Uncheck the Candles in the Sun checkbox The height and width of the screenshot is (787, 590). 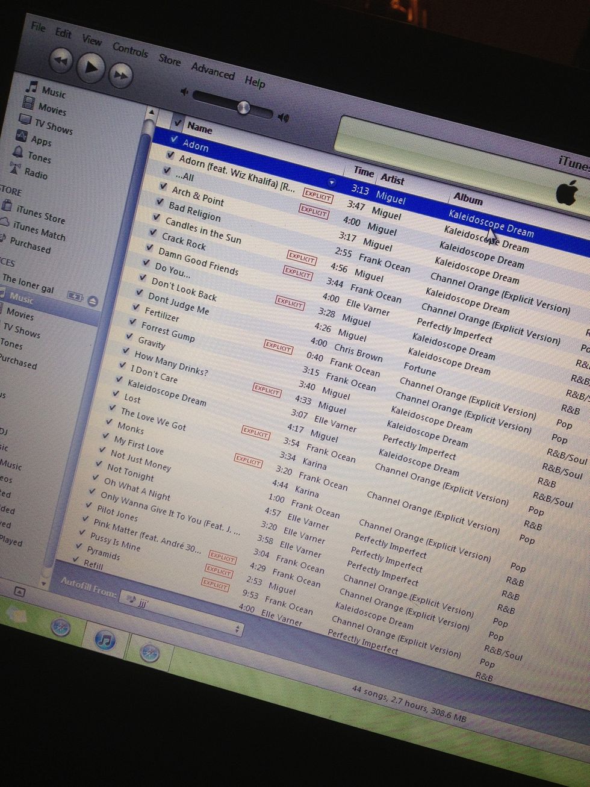point(156,217)
